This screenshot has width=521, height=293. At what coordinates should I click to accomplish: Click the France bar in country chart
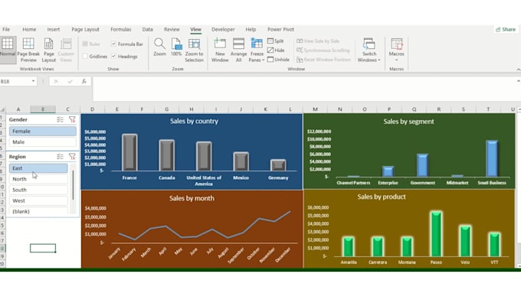[x=129, y=152]
